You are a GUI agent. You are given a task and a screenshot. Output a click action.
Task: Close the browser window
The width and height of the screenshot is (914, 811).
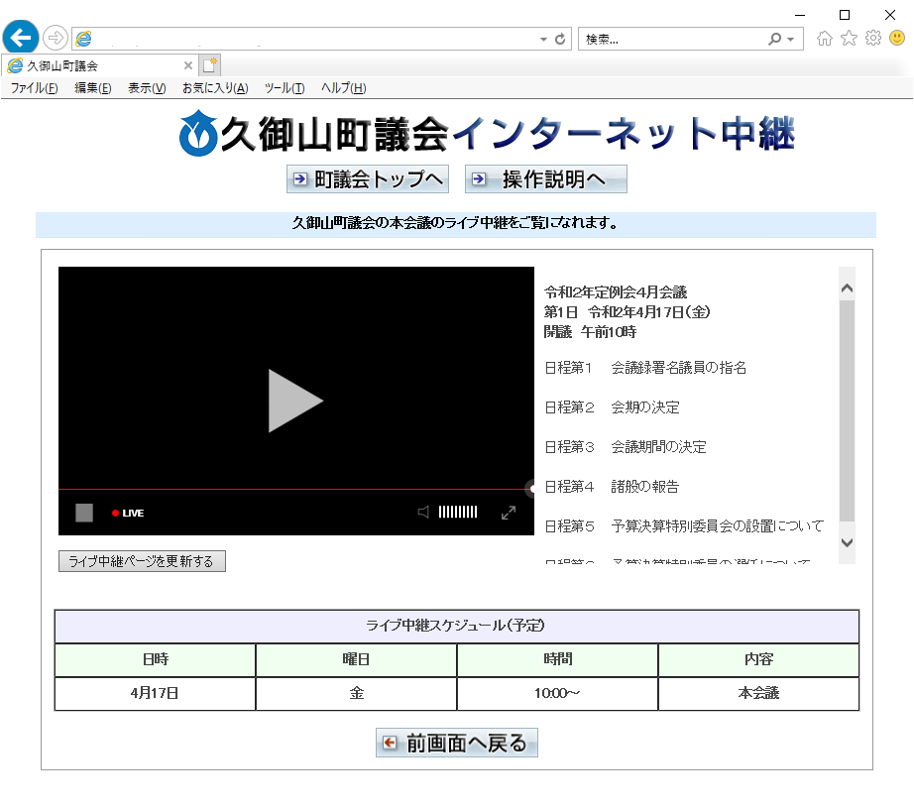(890, 15)
